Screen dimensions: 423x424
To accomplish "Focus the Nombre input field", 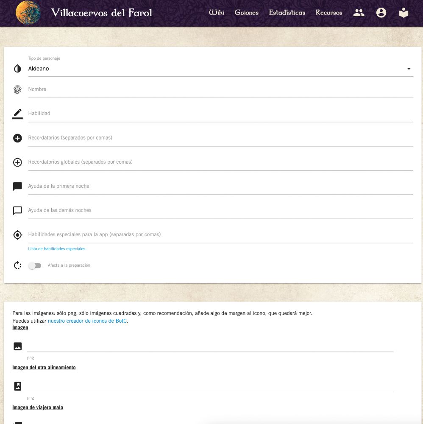I will [220, 89].
